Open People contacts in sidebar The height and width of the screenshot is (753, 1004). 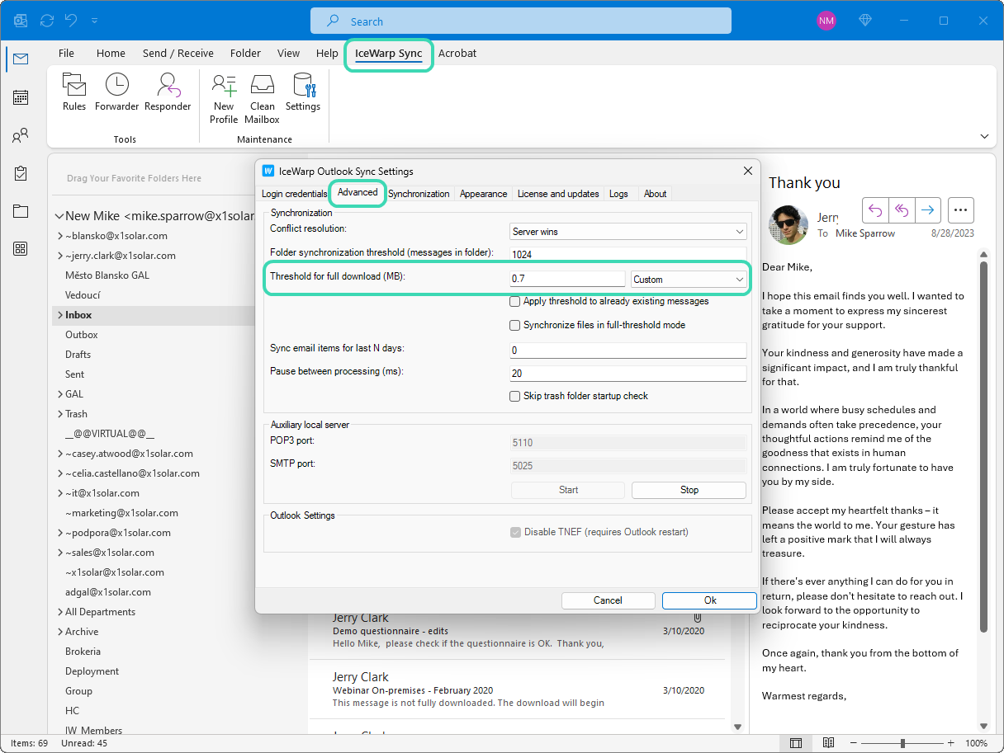pos(21,135)
